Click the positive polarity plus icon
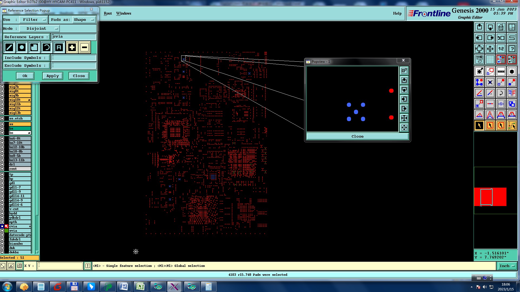 click(72, 48)
